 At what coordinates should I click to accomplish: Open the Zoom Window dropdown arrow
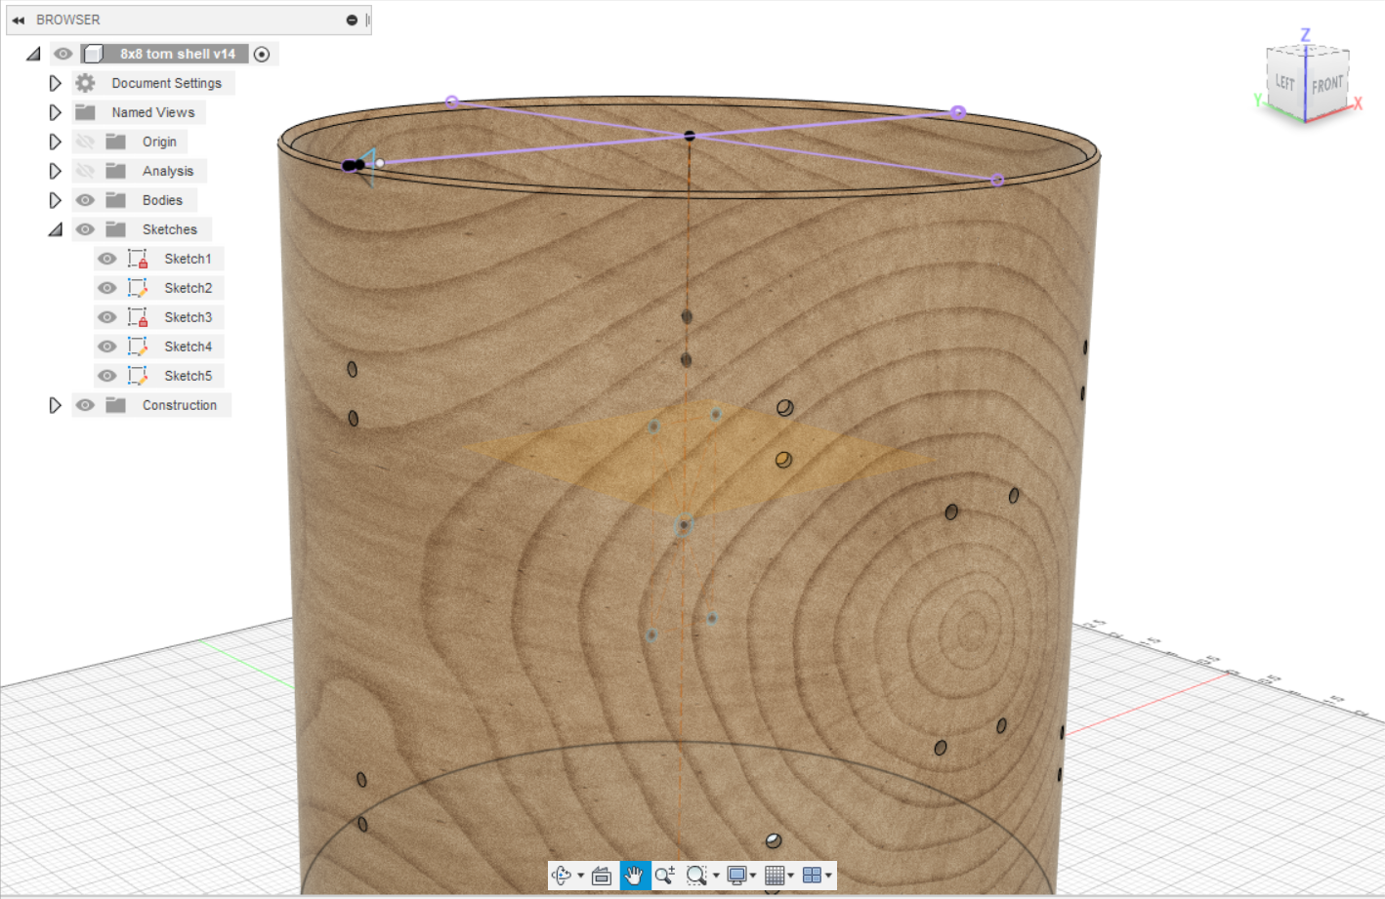pos(716,876)
